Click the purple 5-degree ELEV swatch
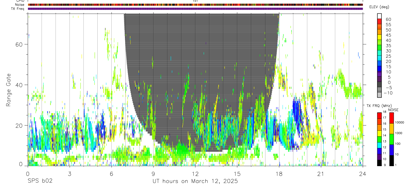Viewport: 408px width, 188px height. click(379, 79)
